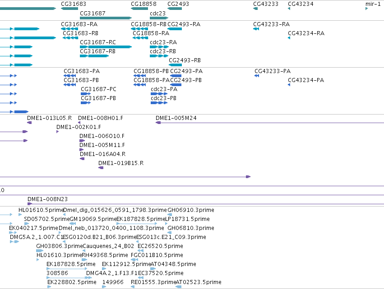Screen dimensions: 384x289
Task: Open the Dmel_neb_013720_0400_1108.3prime label
Action: [x=111, y=228]
